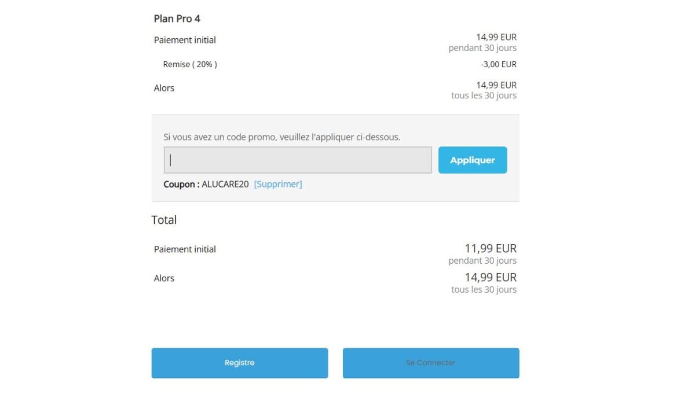Click the pendant 30 jours text
The height and width of the screenshot is (398, 695).
point(482,48)
